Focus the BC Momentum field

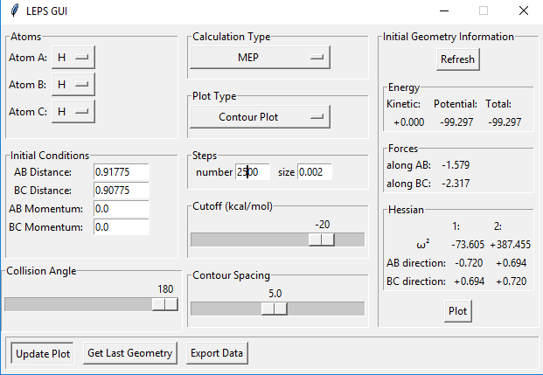point(122,227)
